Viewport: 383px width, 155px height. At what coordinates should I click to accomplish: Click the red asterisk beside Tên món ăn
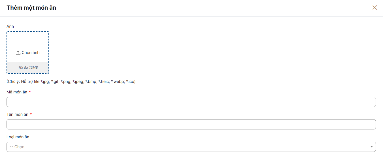[31, 114]
